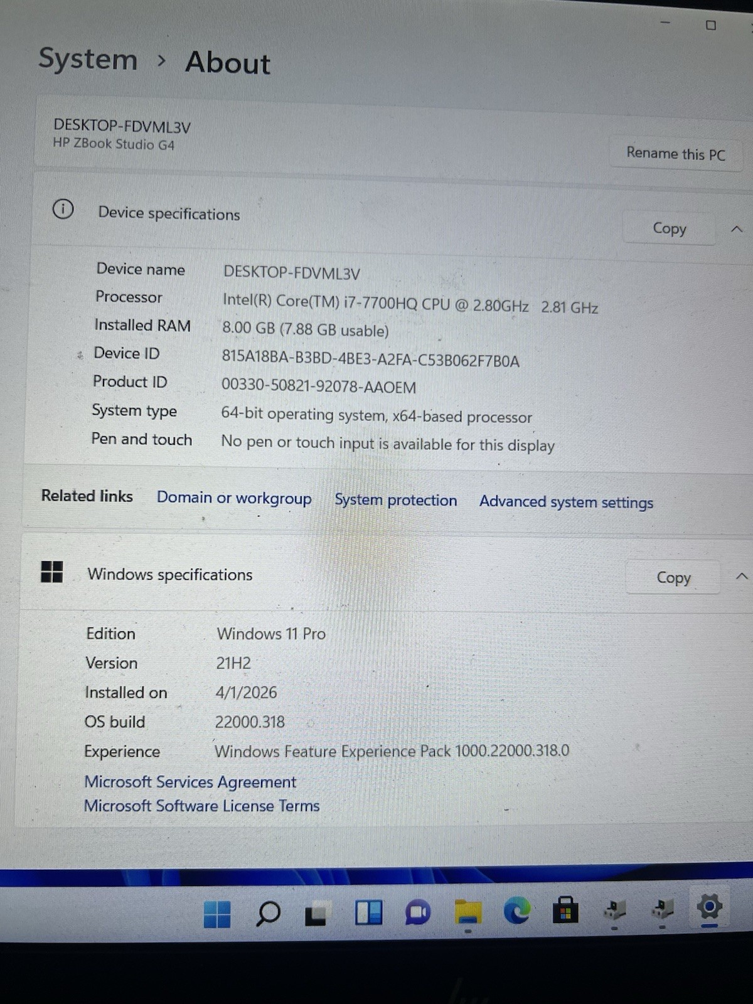
Task: Click the Pen and touch value text
Action: point(388,444)
